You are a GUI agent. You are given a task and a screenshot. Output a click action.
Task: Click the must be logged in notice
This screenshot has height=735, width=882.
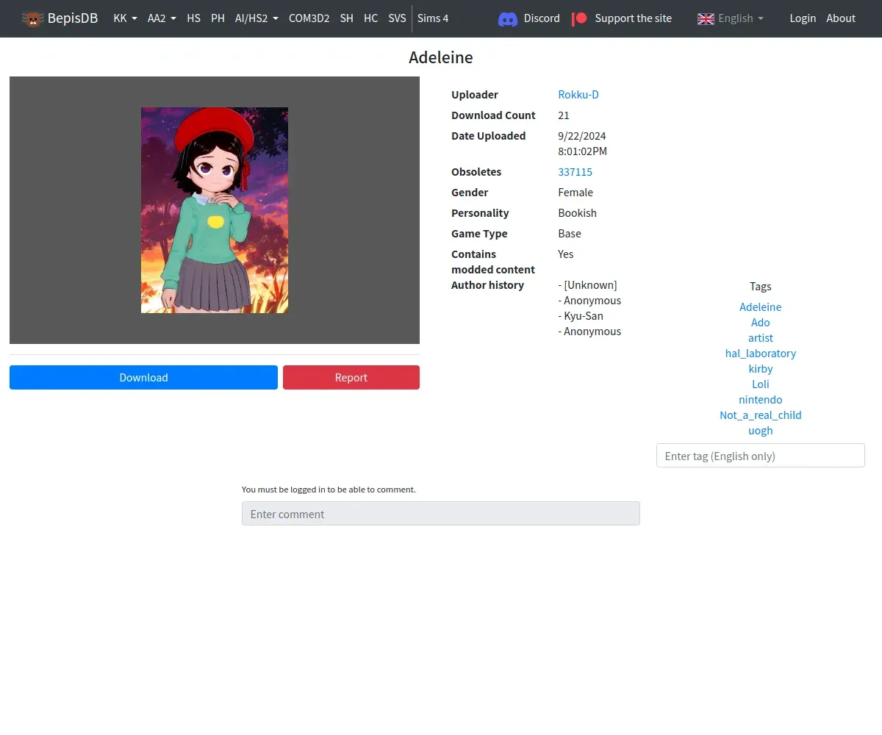click(329, 489)
